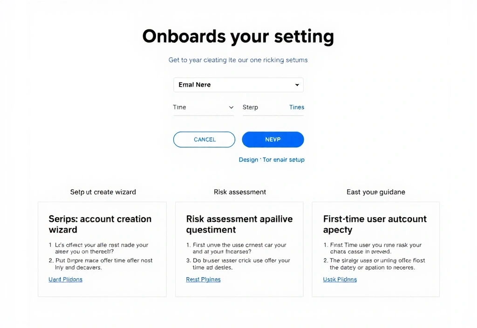This screenshot has height=328, width=477.
Task: Select the First-time user autcount apecty card
Action: 375,249
